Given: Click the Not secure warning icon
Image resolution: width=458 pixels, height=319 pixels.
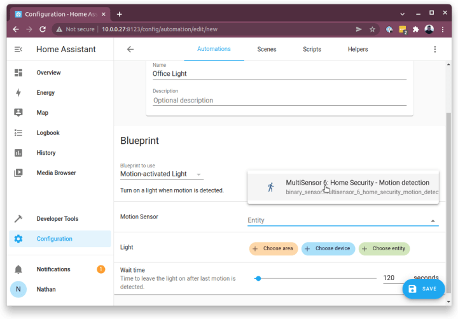Looking at the screenshot, I should tap(59, 29).
